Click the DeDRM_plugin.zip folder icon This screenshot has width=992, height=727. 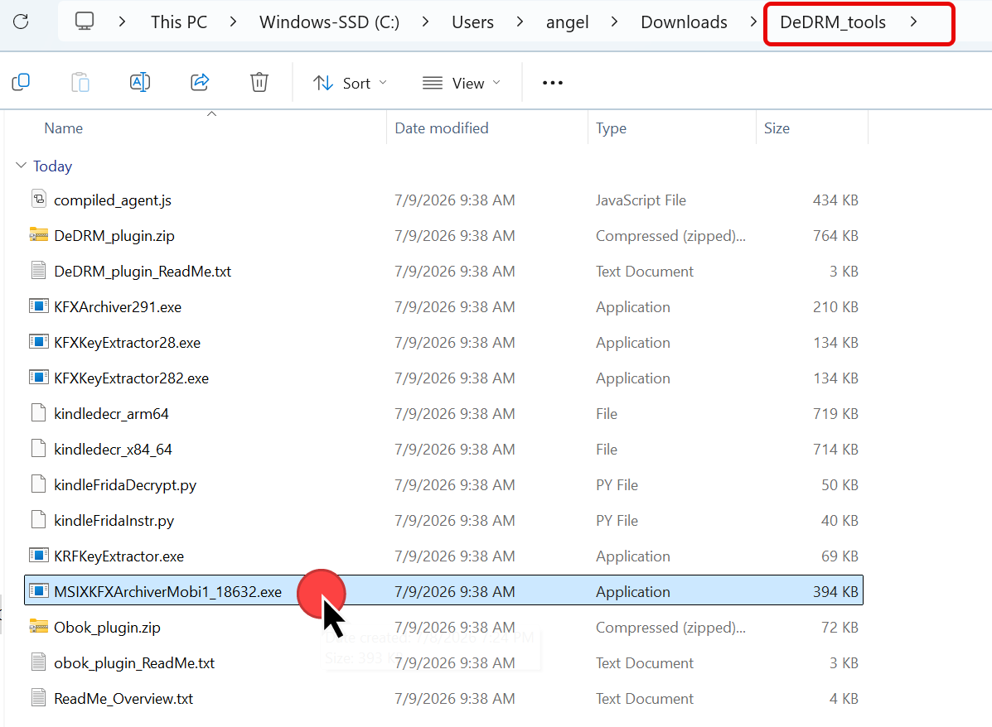[39, 235]
